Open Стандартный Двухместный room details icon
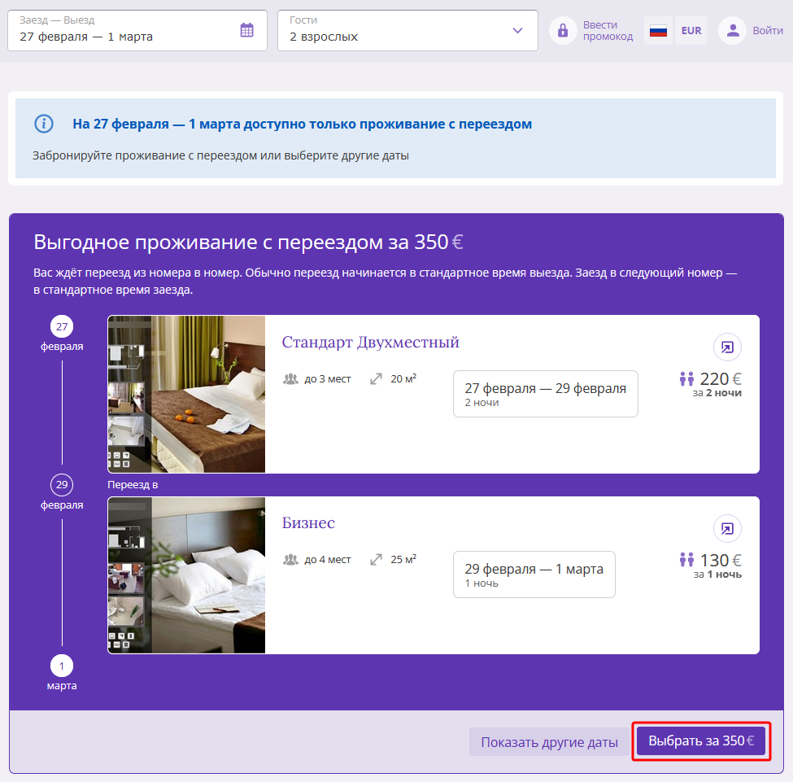Screen dimensions: 793x782 point(727,347)
